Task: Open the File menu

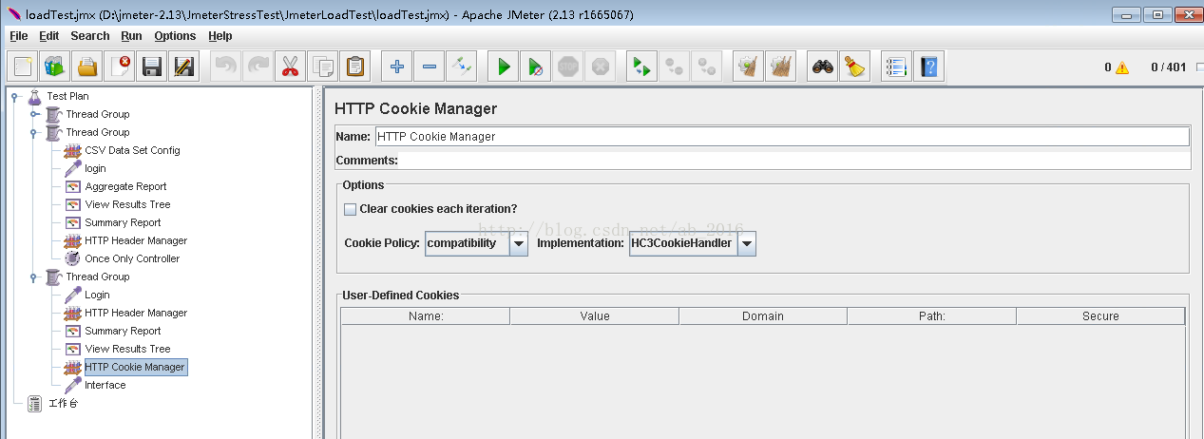Action: pos(19,36)
